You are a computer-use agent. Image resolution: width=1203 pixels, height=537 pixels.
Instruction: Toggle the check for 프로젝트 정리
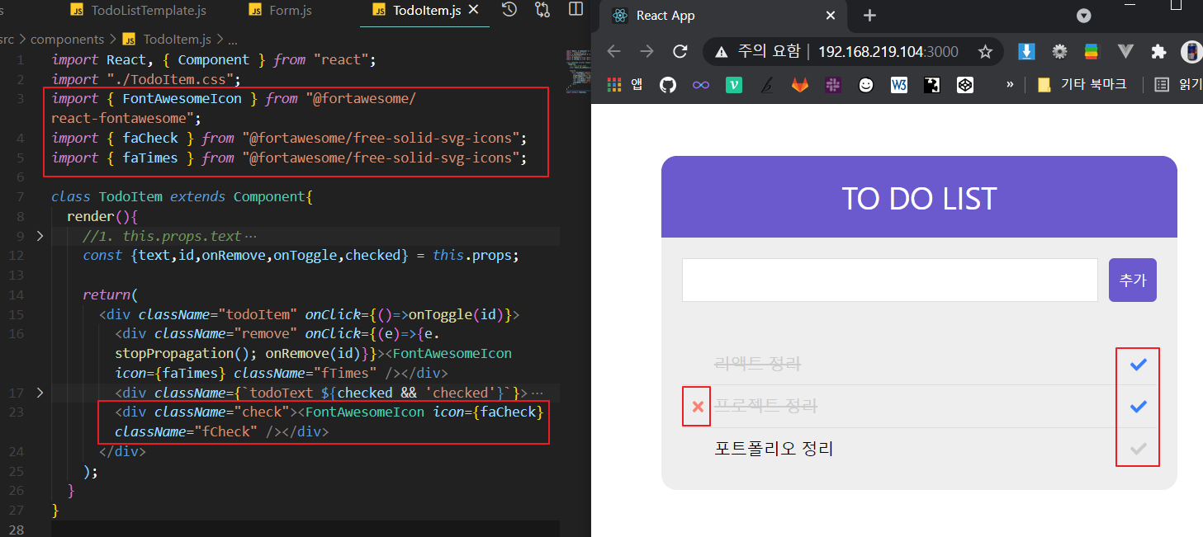[x=1139, y=407]
